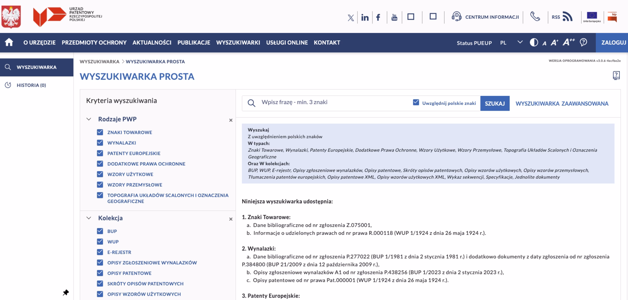628x300 pixels.
Task: Open the LinkedIn profile icon
Action: 365,17
